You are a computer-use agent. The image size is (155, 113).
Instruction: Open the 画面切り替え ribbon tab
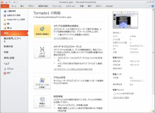[43, 6]
